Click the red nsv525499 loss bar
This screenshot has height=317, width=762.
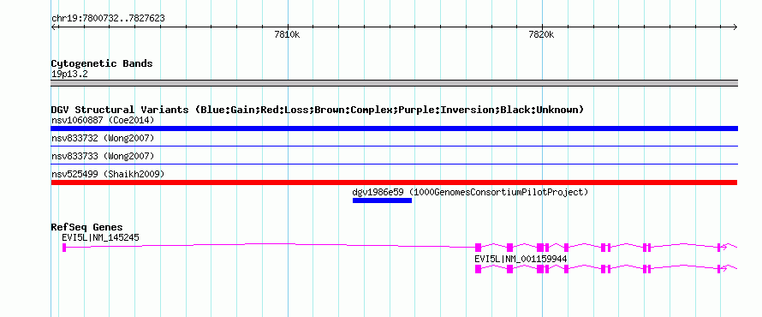point(394,182)
